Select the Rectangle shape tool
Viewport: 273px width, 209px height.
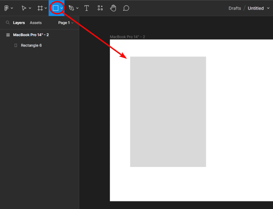[x=55, y=8]
